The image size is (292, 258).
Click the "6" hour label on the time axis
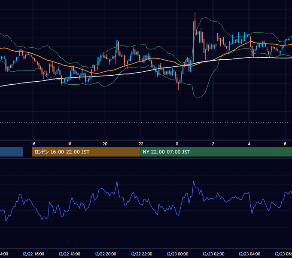(285, 144)
